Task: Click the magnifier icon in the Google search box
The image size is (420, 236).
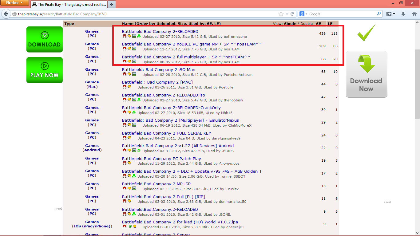Action: click(379, 14)
